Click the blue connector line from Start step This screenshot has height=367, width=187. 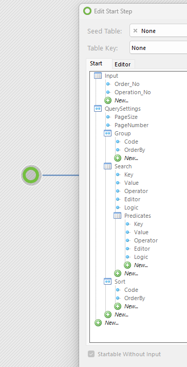[x=61, y=175]
